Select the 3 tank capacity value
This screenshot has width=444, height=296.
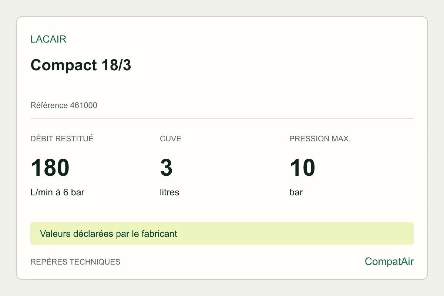click(x=166, y=168)
